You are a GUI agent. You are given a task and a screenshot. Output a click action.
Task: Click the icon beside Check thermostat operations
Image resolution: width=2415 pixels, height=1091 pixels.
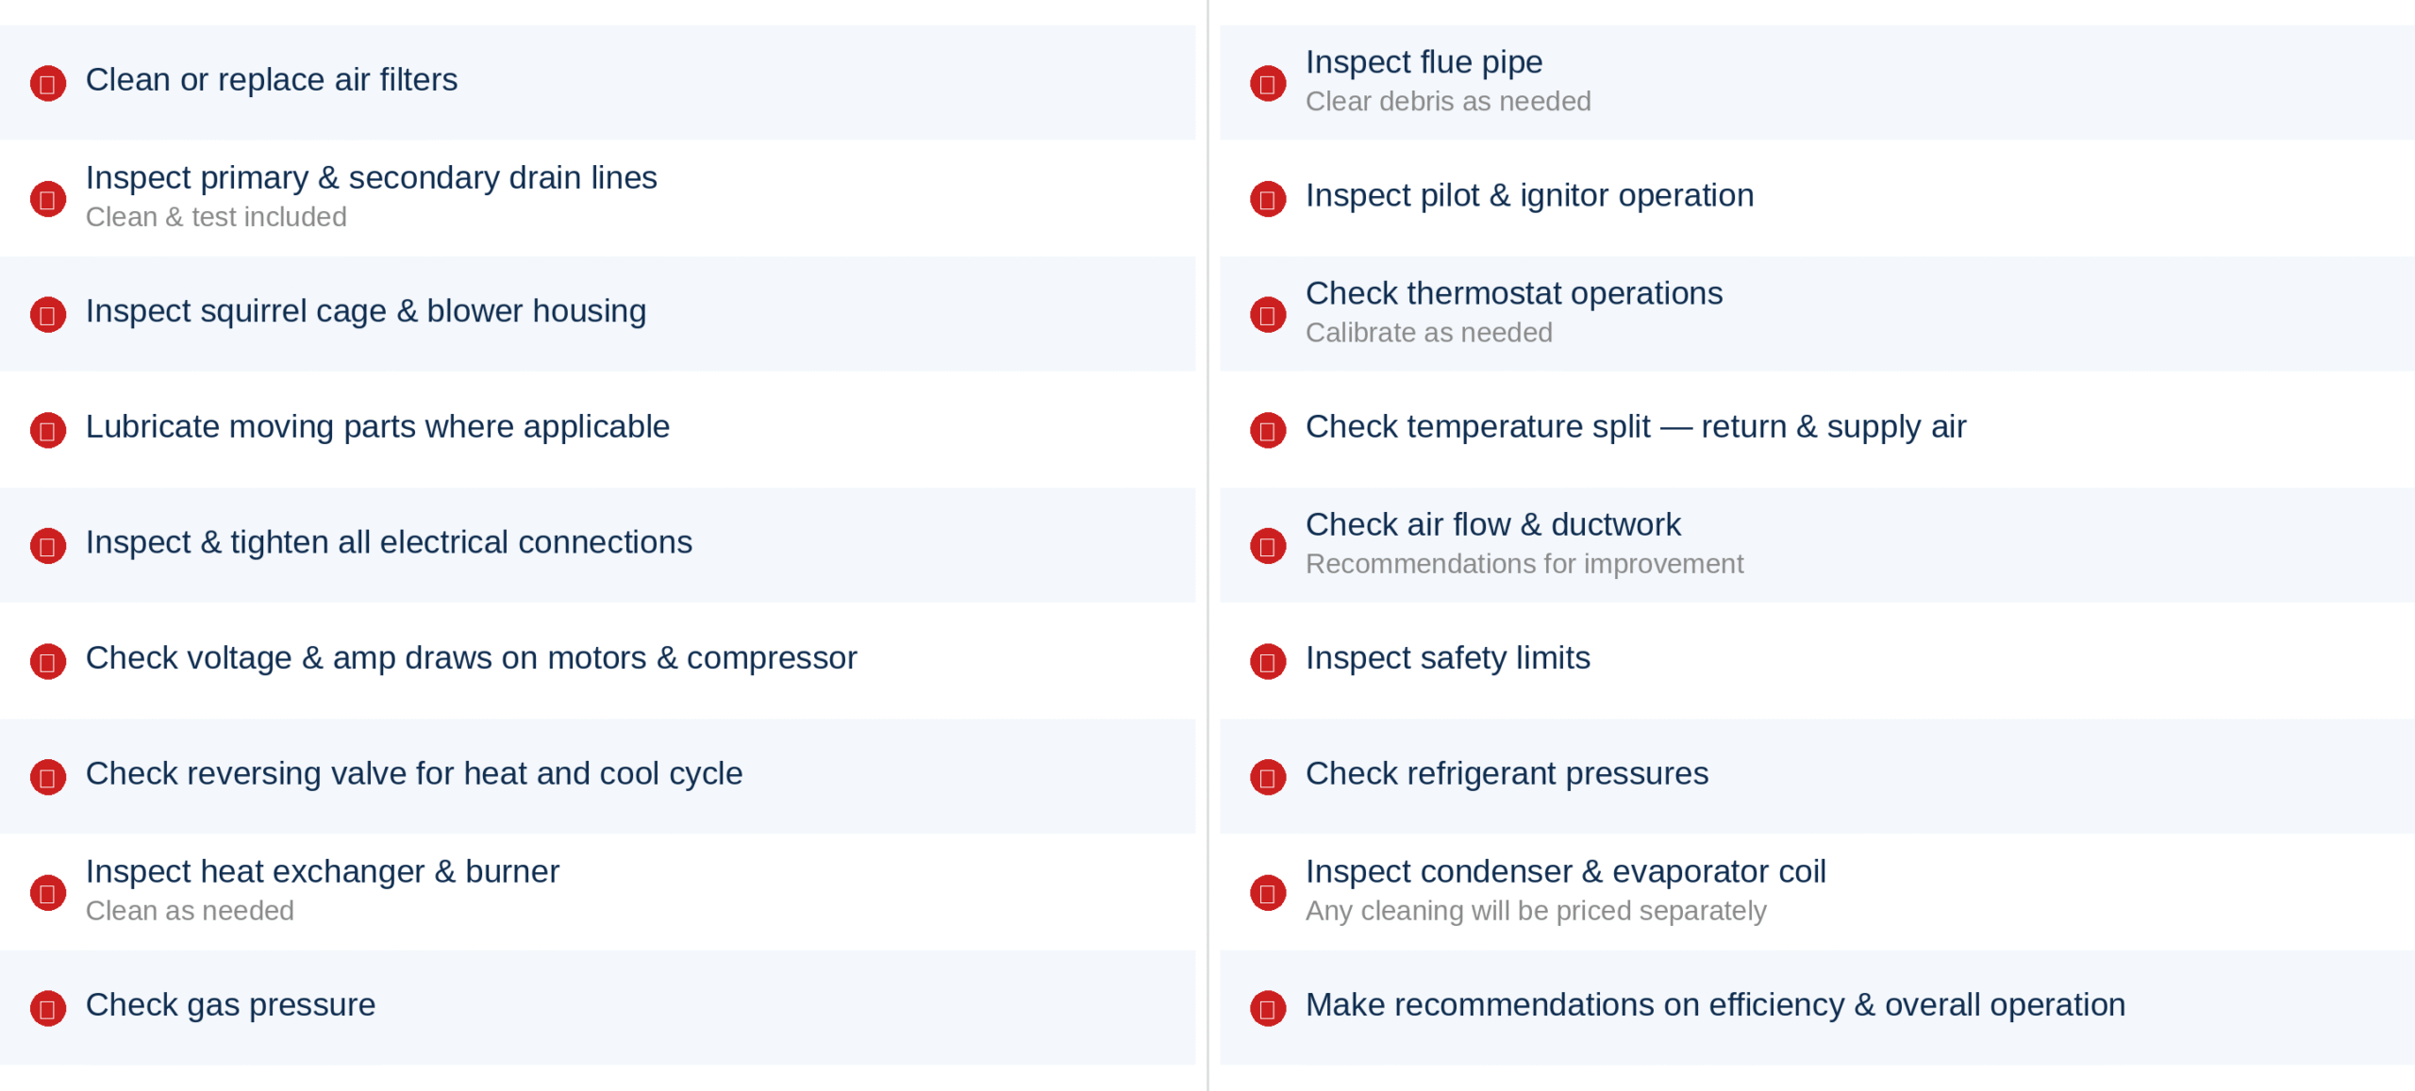point(1267,314)
